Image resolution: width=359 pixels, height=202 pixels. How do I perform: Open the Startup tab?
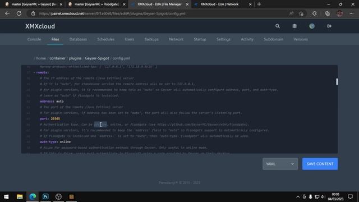pyautogui.click(x=200, y=39)
